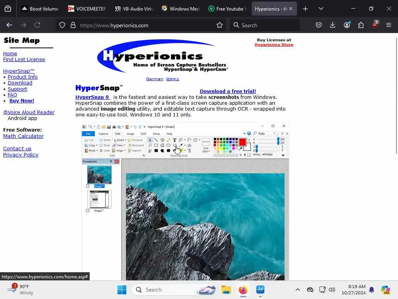Image resolution: width=398 pixels, height=299 pixels.
Task: Click Cut in HyperSnap Edit group
Action: 89,140
